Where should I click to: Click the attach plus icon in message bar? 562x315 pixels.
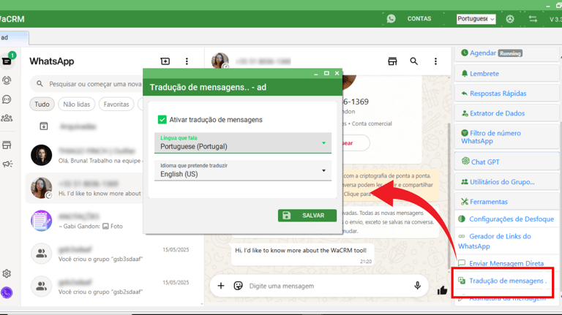pos(221,286)
